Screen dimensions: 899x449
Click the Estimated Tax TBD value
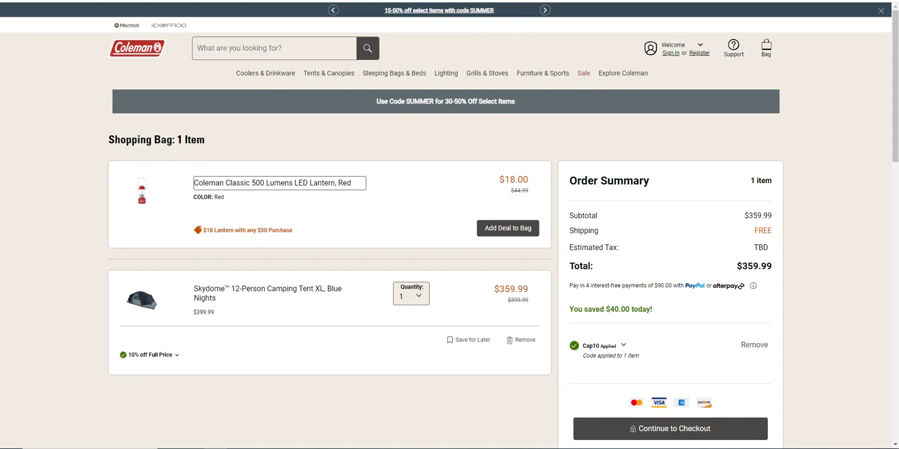[x=761, y=247]
